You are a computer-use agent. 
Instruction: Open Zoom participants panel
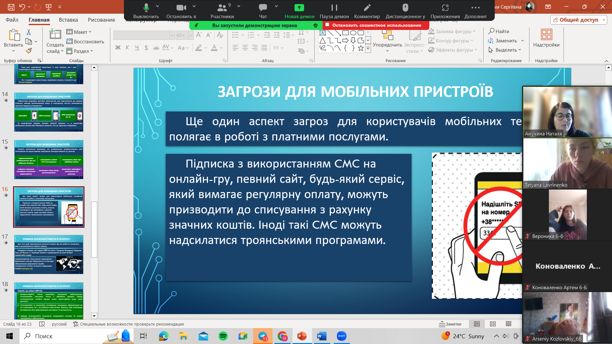222,11
